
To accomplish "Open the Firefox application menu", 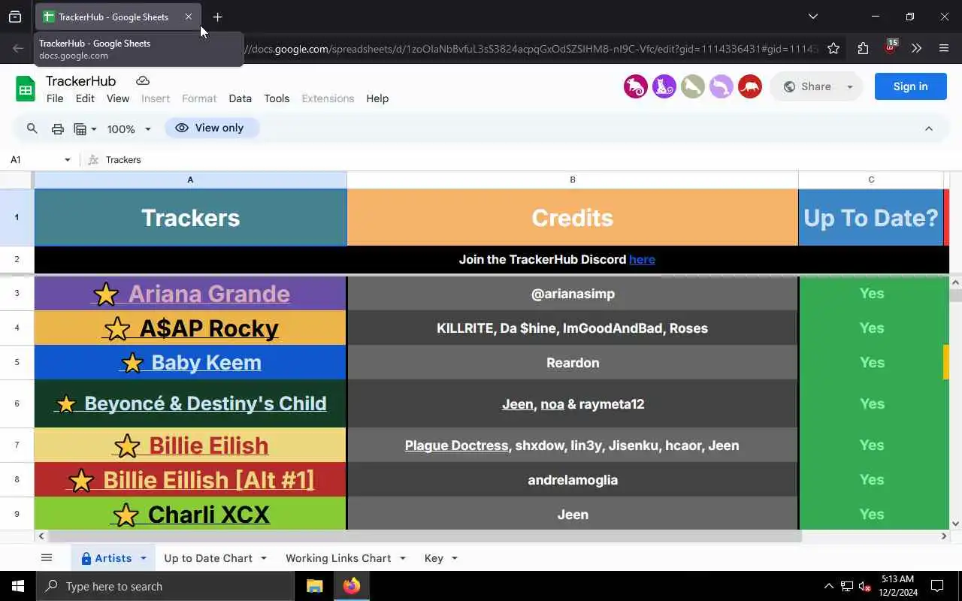I will [944, 48].
